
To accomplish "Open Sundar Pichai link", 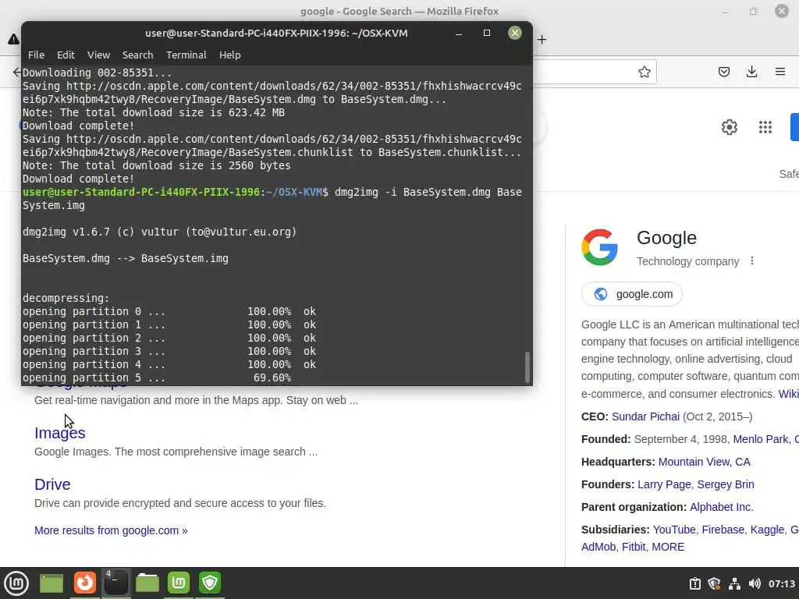I will pos(645,416).
